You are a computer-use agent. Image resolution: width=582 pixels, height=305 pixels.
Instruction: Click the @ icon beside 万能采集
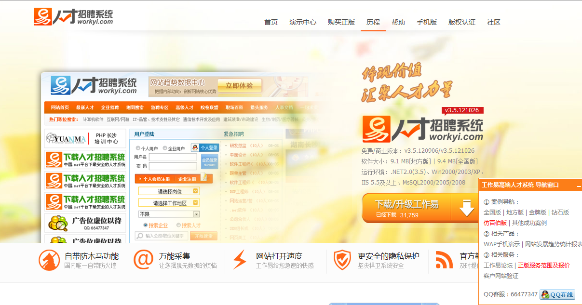pos(143,260)
